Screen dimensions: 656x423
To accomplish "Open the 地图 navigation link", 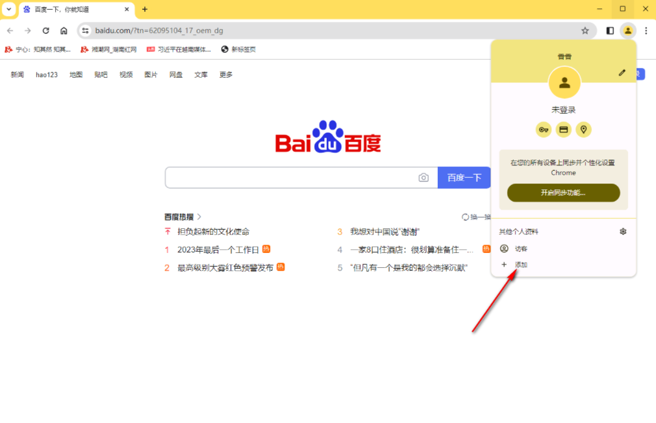I will pos(76,75).
